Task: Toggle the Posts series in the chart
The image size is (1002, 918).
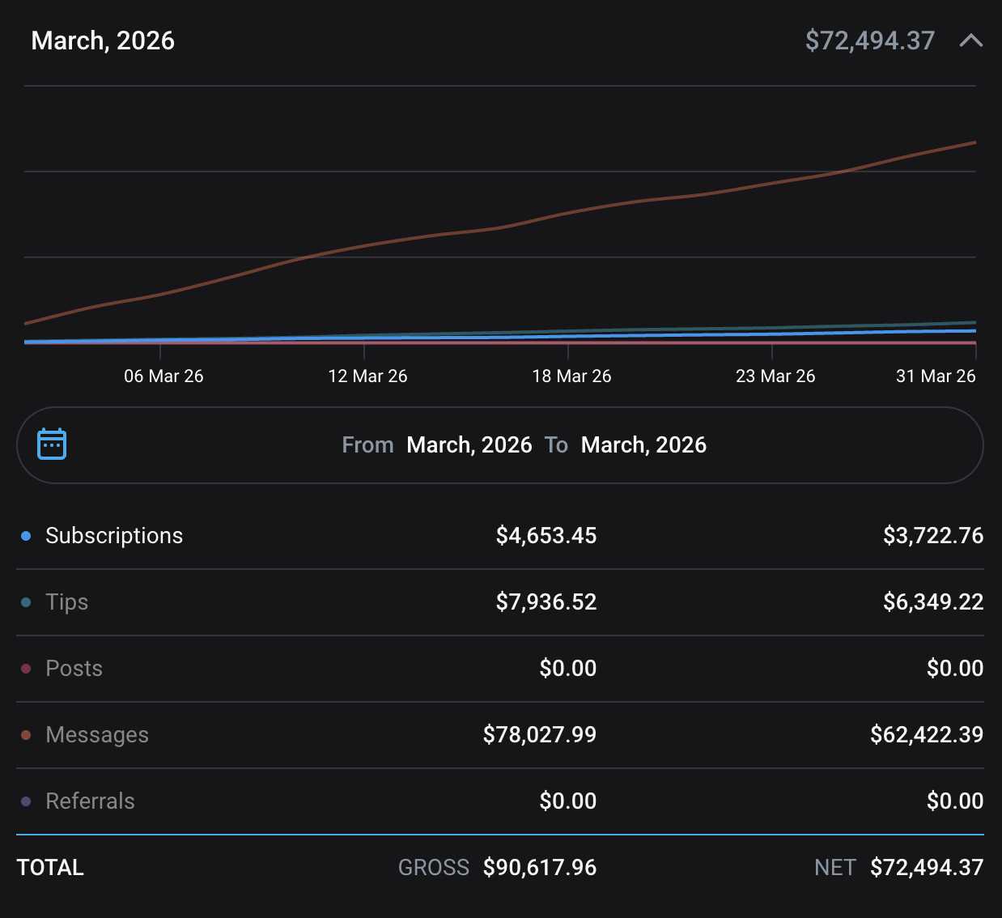Action: pos(74,669)
